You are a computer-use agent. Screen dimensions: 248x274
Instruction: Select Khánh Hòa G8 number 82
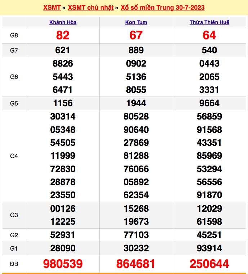click(63, 35)
